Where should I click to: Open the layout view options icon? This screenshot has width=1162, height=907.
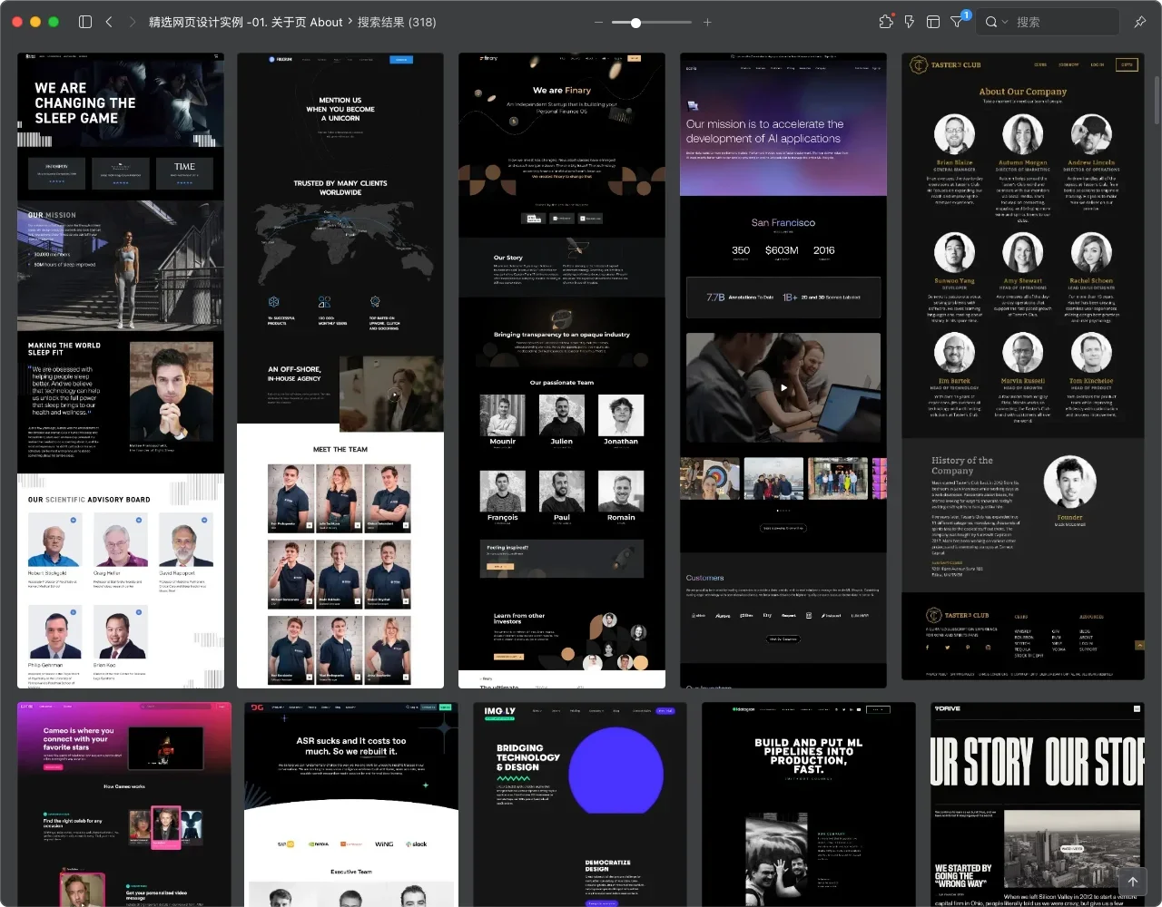[x=932, y=22]
